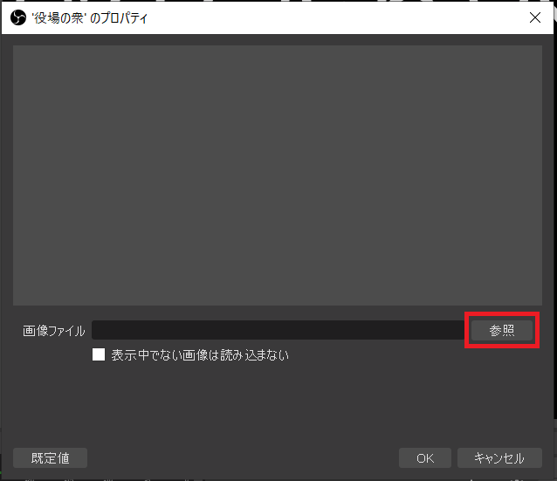The height and width of the screenshot is (481, 557).
Task: Focus the 画像ファイル path input field
Action: tap(278, 330)
